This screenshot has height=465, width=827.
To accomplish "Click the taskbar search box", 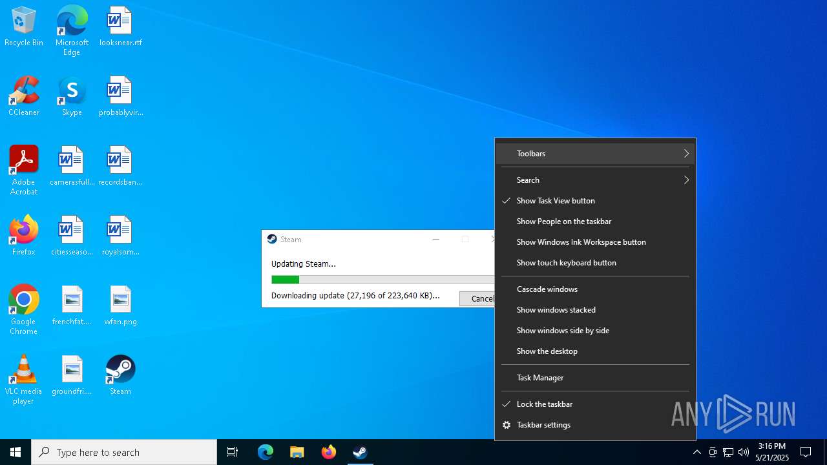I will click(124, 452).
